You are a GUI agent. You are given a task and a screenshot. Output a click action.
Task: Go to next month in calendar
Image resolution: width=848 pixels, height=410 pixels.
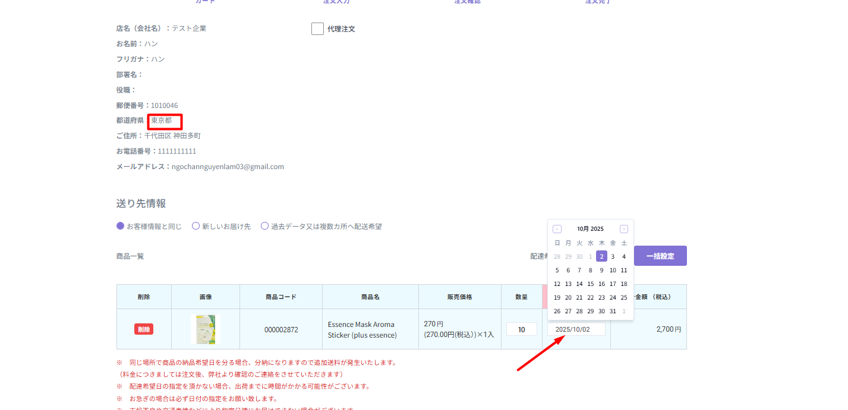623,229
